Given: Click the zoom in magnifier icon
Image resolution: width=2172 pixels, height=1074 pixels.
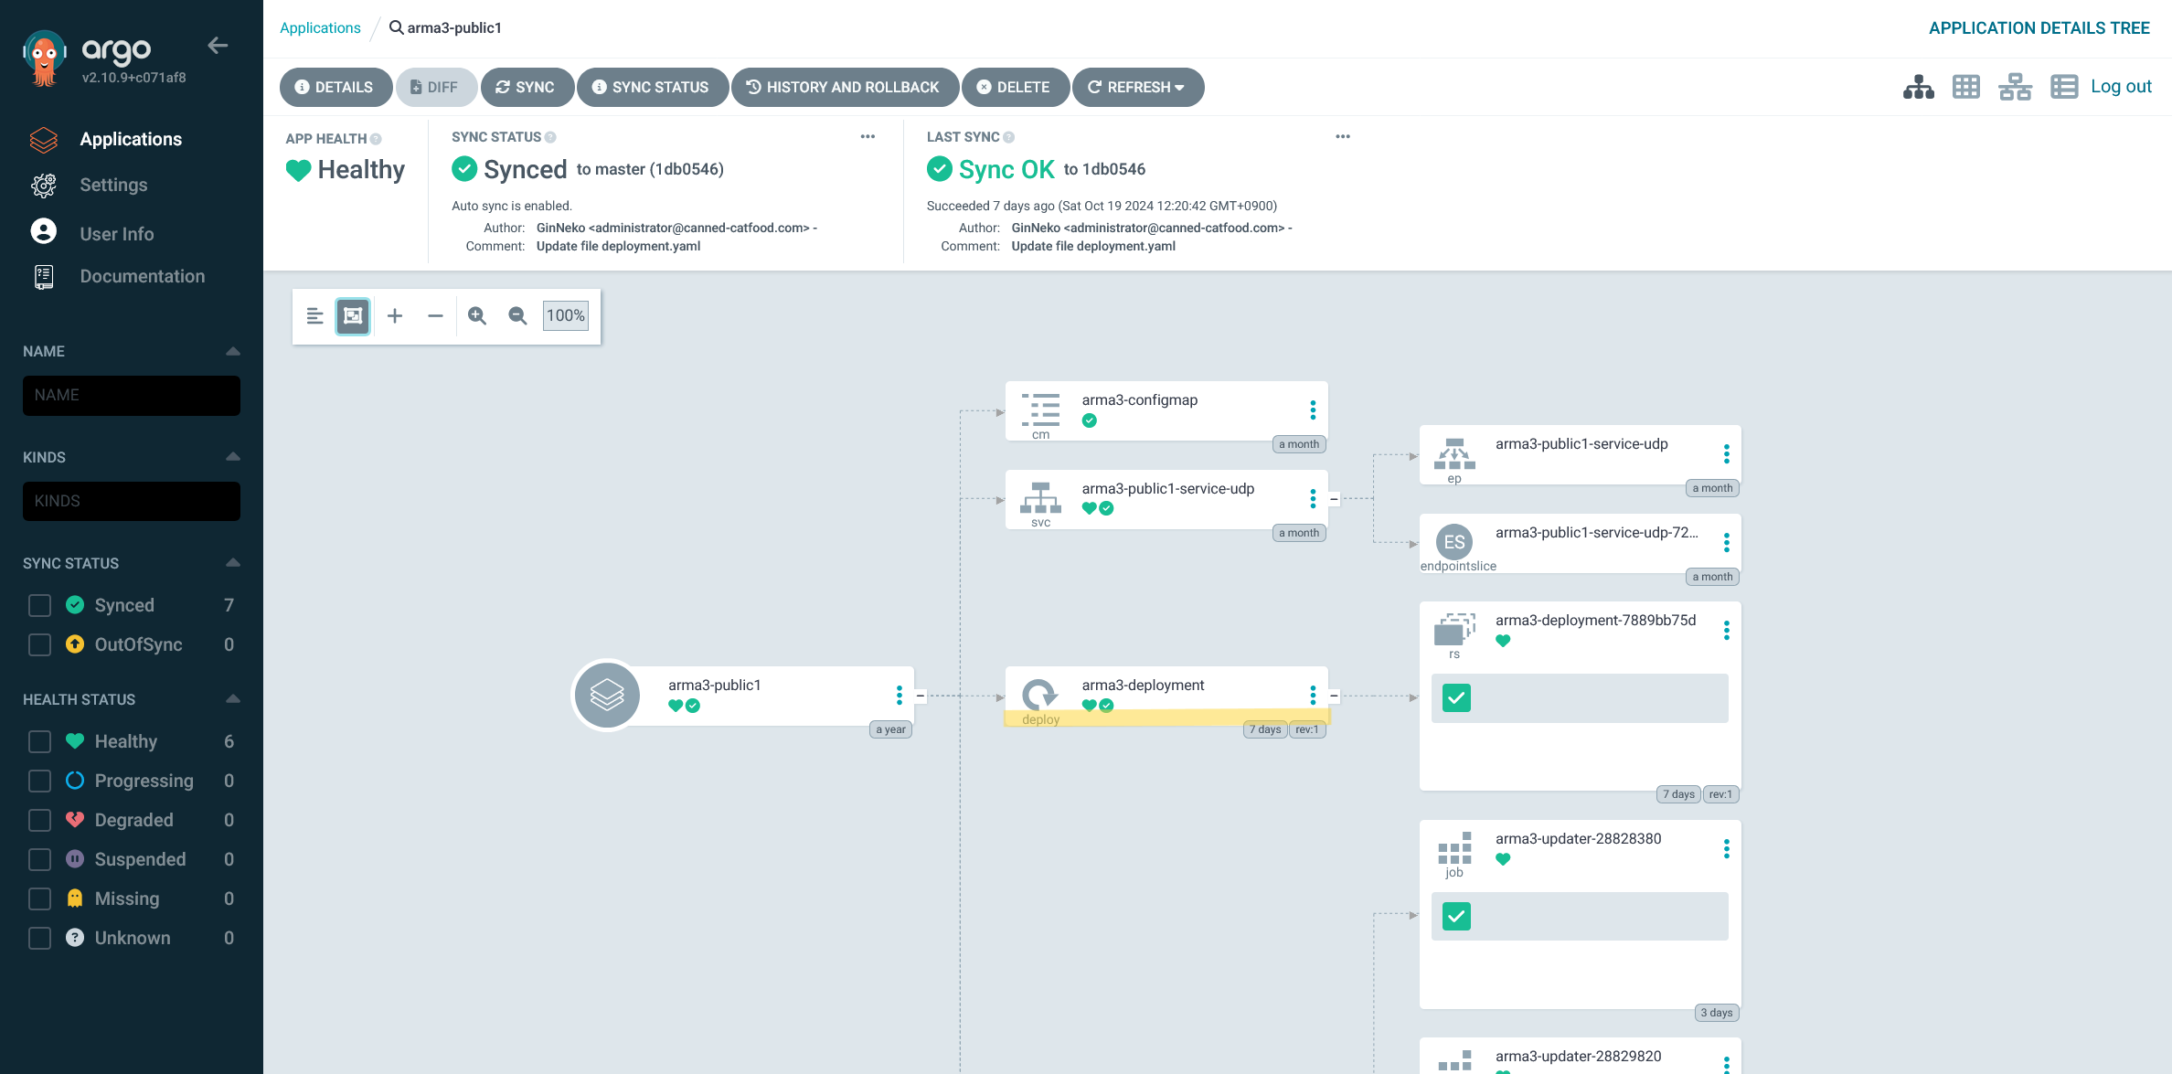Looking at the screenshot, I should tap(477, 315).
